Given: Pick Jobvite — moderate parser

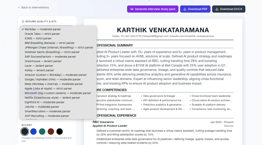Looking at the screenshot, I should point(58,107).
